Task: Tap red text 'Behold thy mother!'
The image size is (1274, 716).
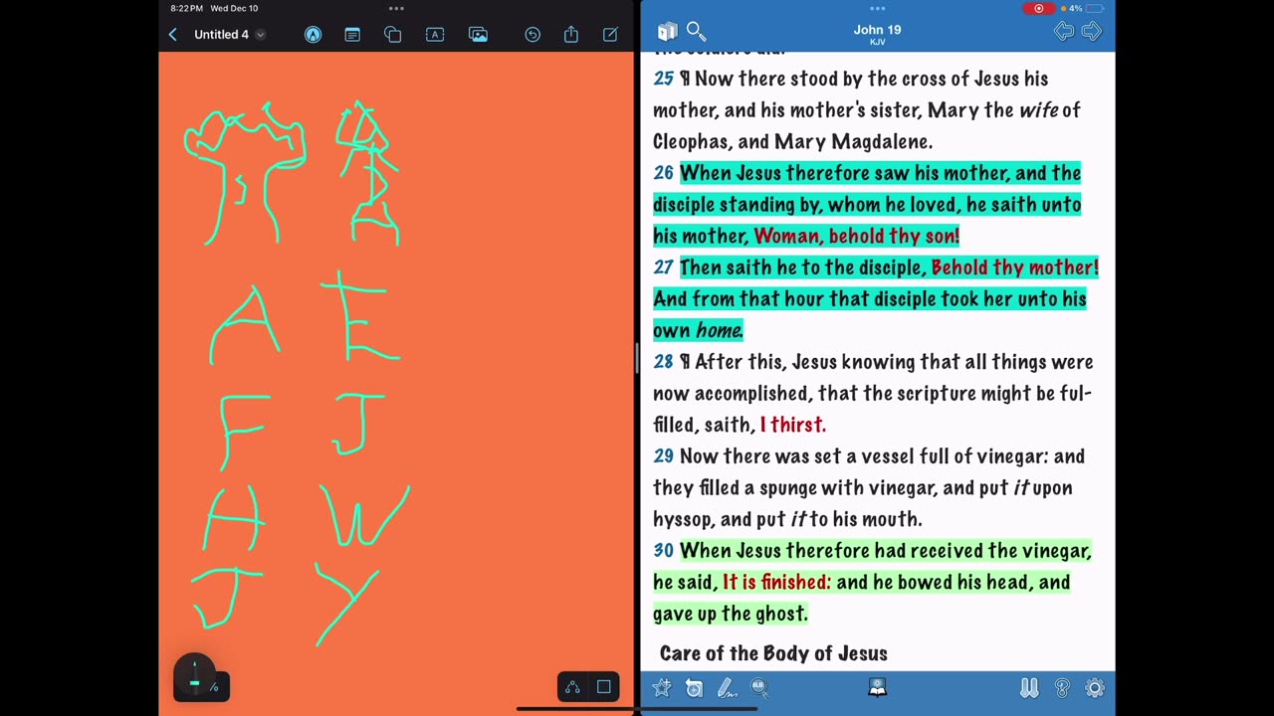Action: (x=1014, y=268)
